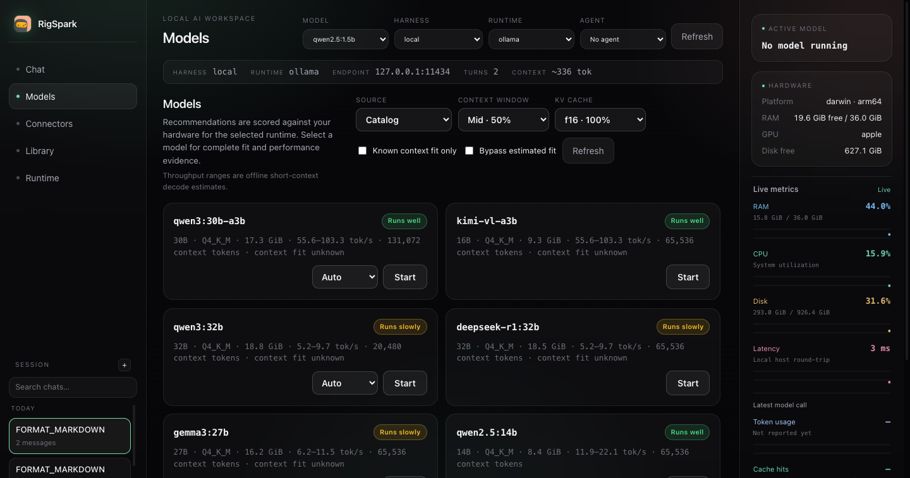Image resolution: width=910 pixels, height=478 pixels.
Task: Start a new session with plus icon
Action: [x=124, y=365]
